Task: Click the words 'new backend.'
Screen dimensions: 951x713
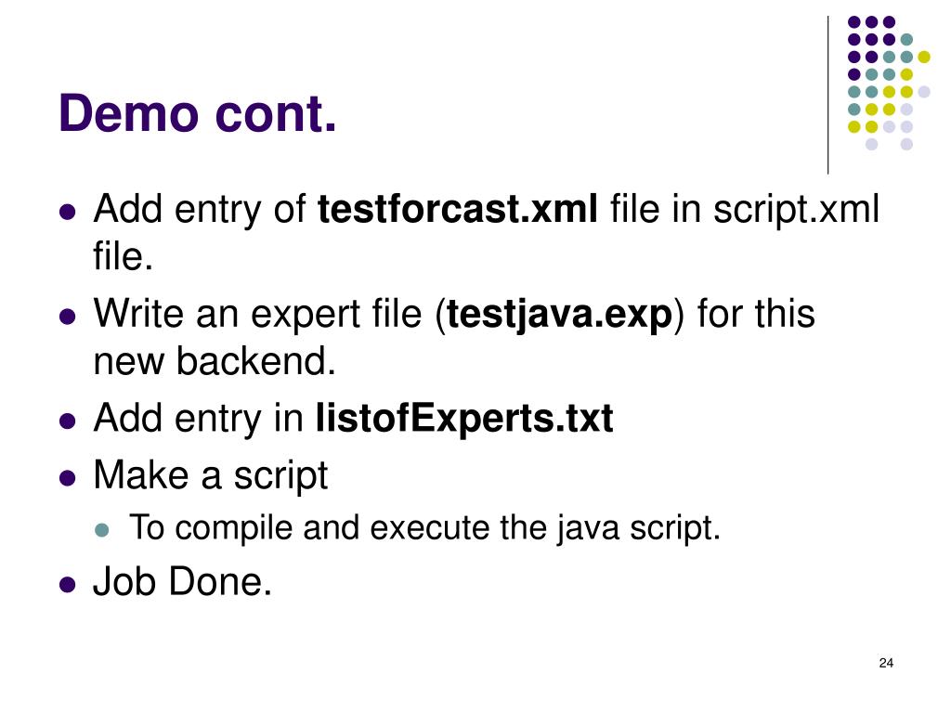Action: [215, 361]
